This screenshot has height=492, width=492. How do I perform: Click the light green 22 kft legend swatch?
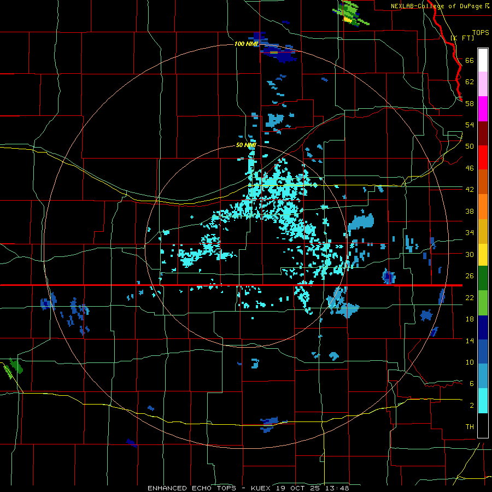tap(483, 303)
